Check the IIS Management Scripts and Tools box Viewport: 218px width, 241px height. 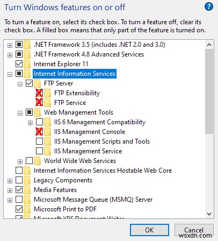point(39,141)
